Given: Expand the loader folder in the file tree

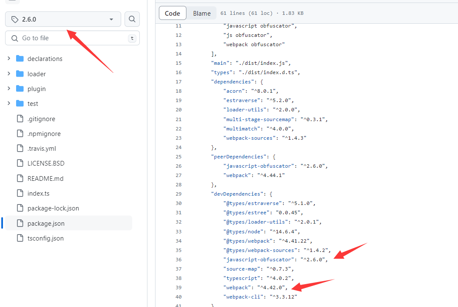Looking at the screenshot, I should [10, 74].
